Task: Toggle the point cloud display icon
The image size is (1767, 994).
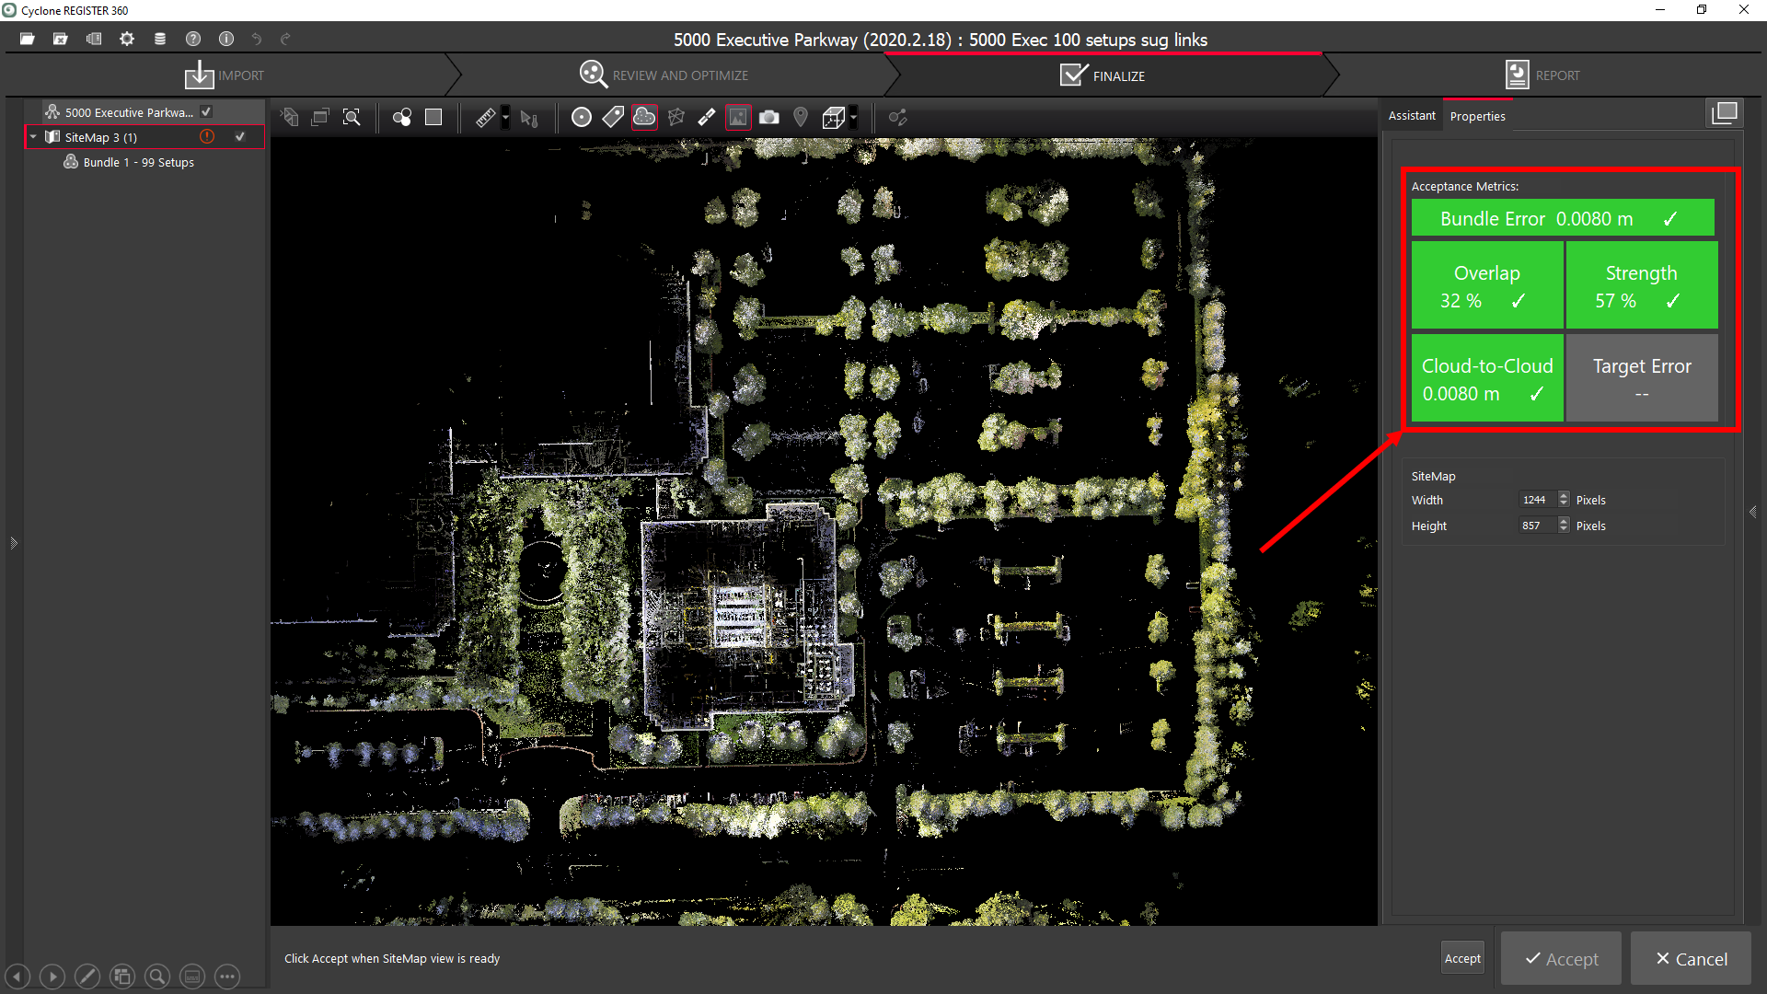Action: [x=644, y=117]
